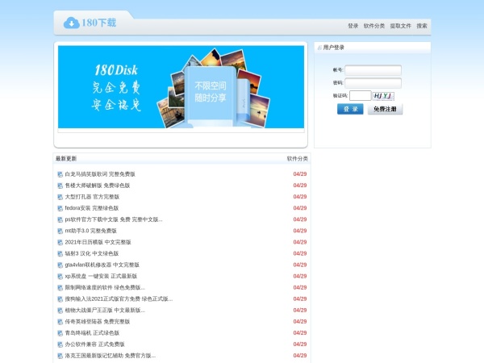This screenshot has width=484, height=363.
Task: Click the HJYJ captcha image
Action: tap(383, 95)
